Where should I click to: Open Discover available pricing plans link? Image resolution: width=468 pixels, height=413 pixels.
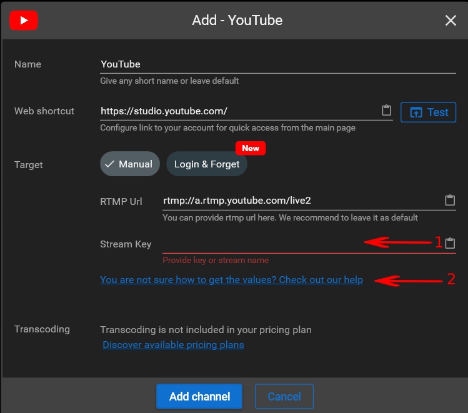pos(173,345)
